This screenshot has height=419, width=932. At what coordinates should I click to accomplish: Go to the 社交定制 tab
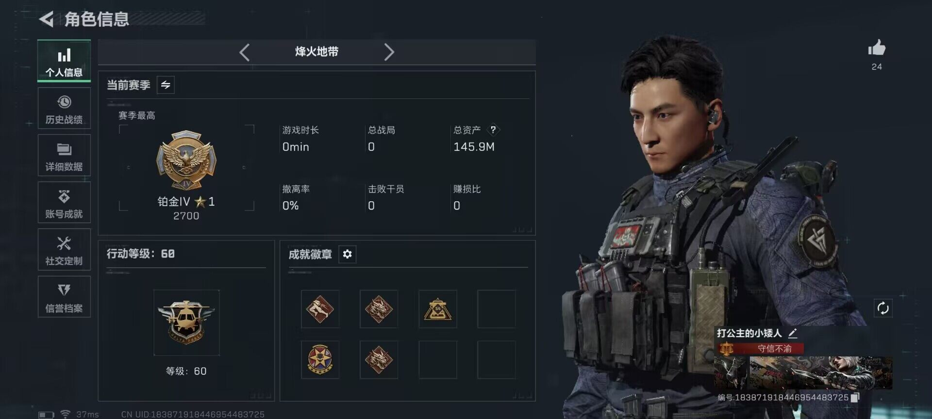click(64, 250)
